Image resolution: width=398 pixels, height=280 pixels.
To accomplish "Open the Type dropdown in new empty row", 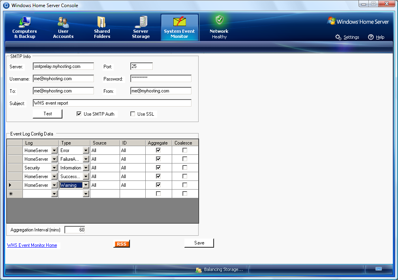I will coord(86,194).
